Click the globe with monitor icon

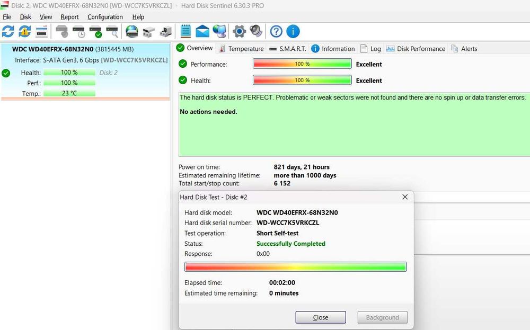[x=220, y=31]
